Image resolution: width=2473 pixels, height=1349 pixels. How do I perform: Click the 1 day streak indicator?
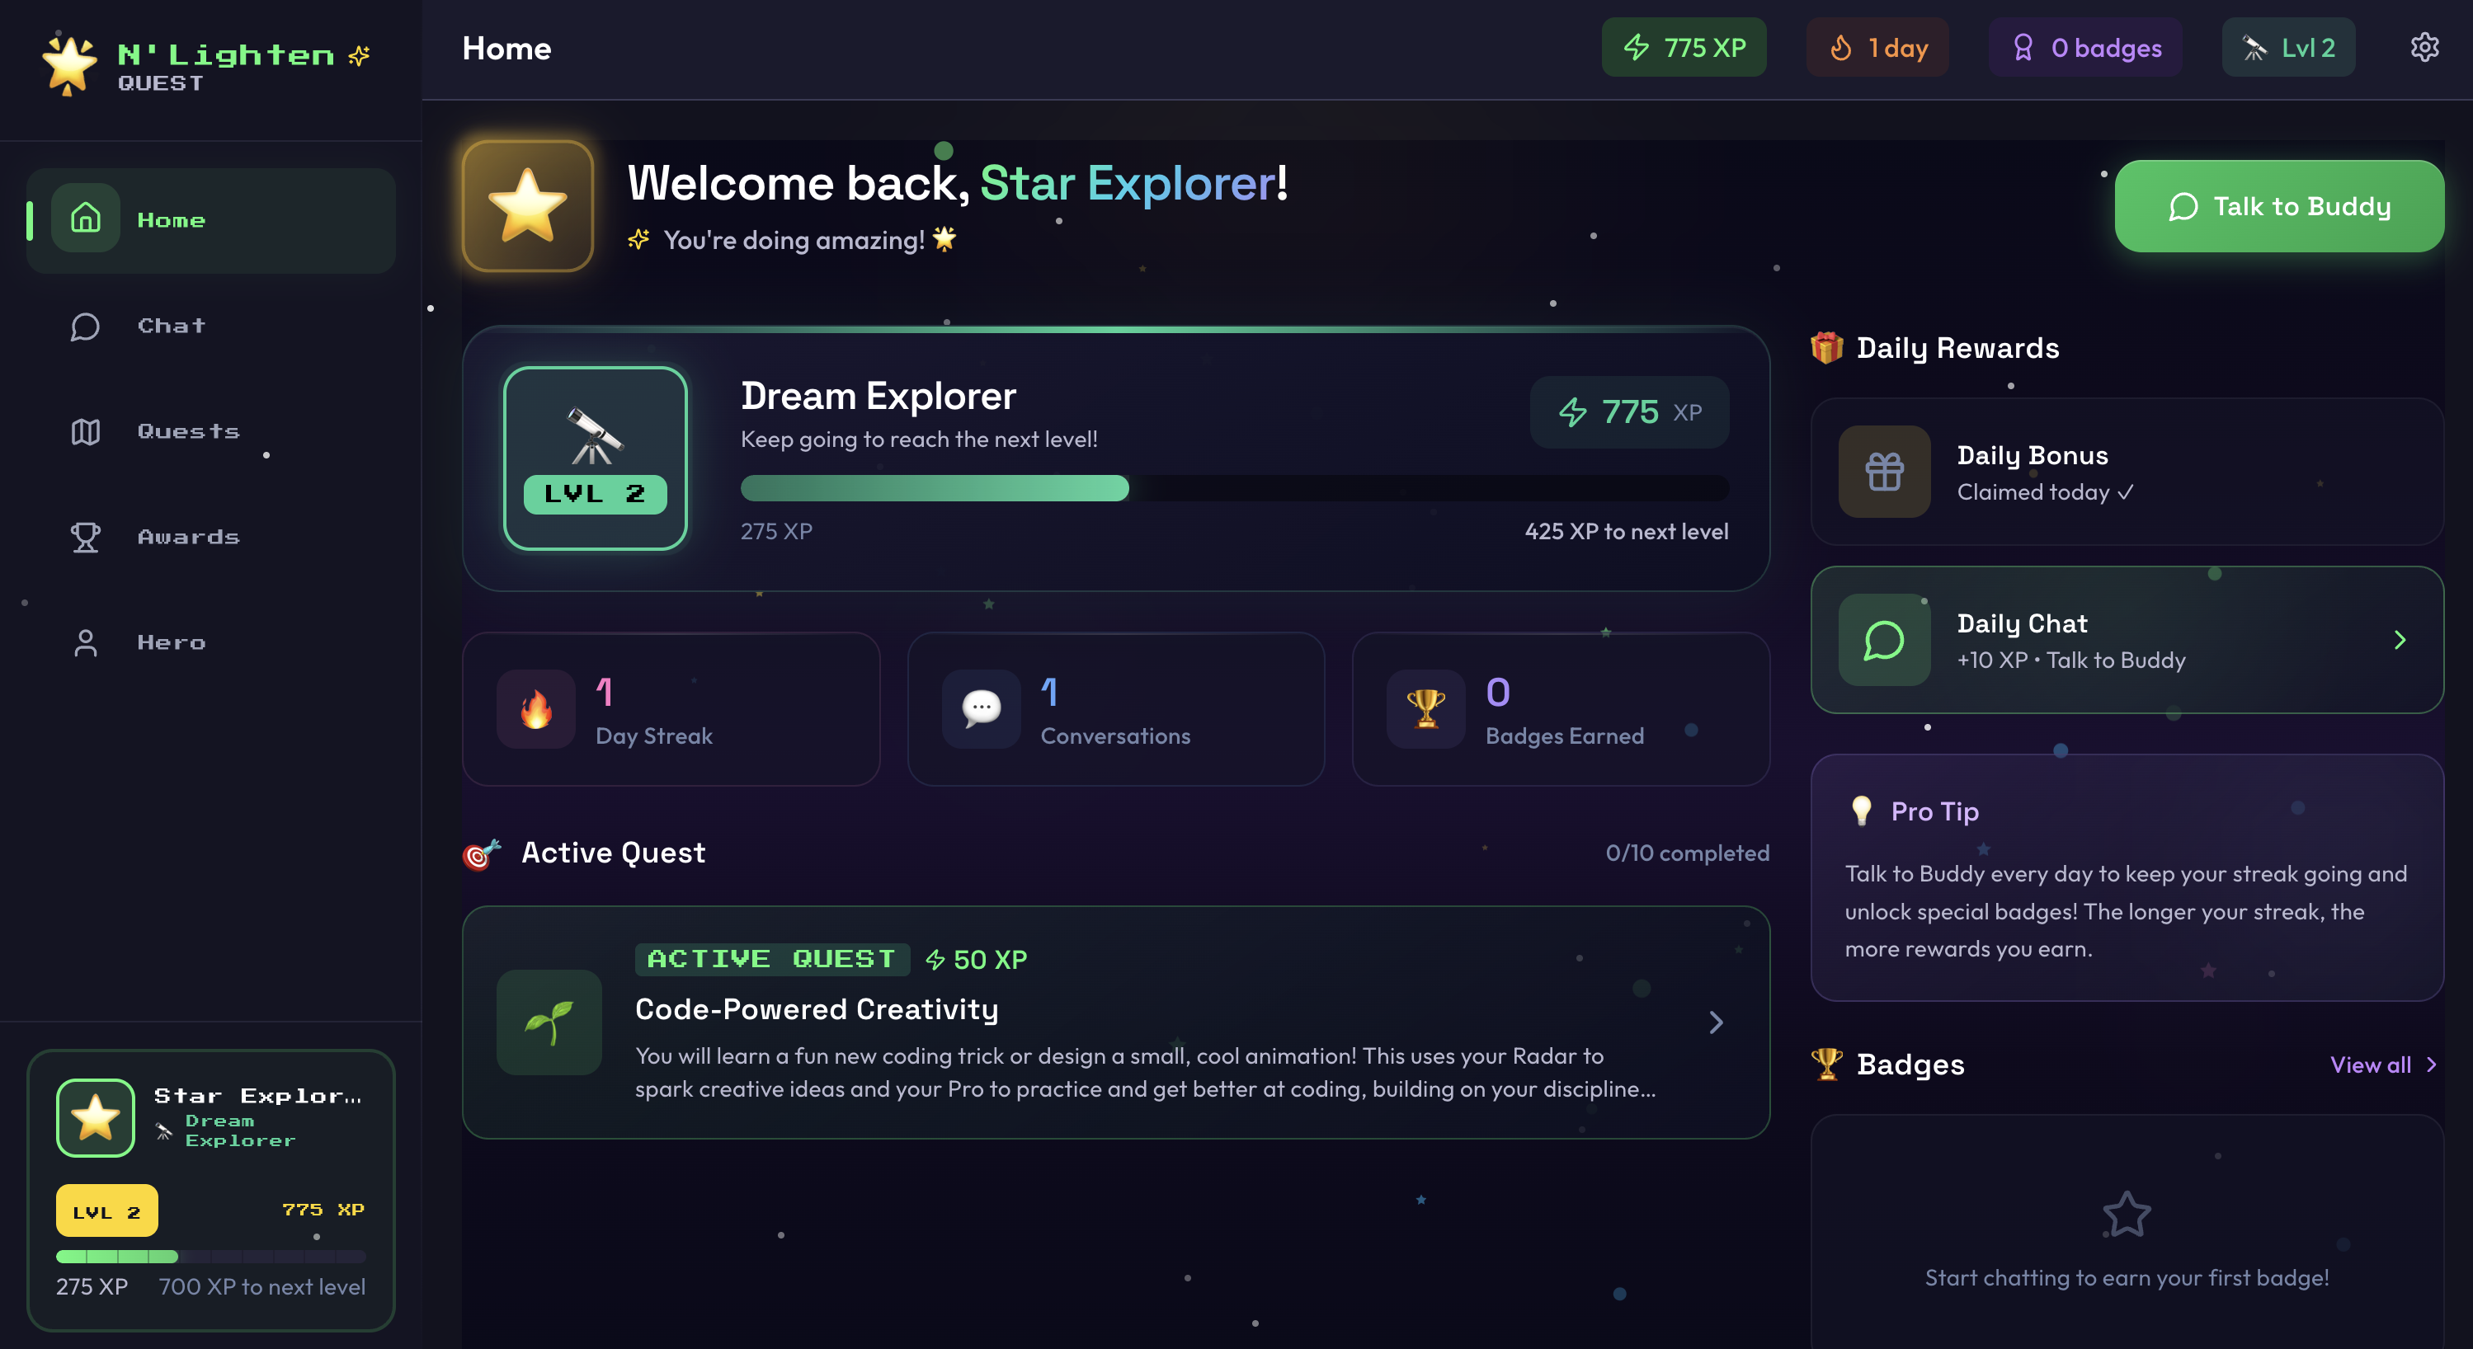point(1877,46)
